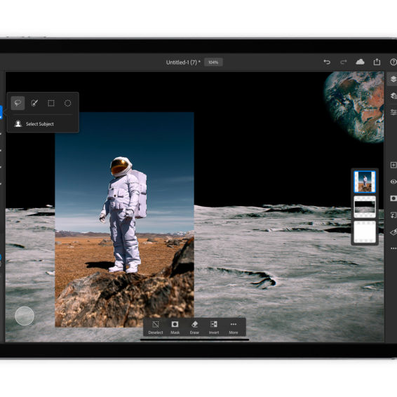Expand More options in selection bar
Image resolution: width=397 pixels, height=397 pixels.
point(234,328)
